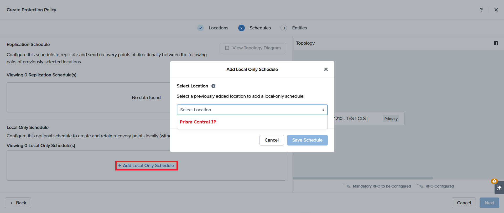The height and width of the screenshot is (213, 504).
Task: Go to the Schedules step
Action: [260, 28]
